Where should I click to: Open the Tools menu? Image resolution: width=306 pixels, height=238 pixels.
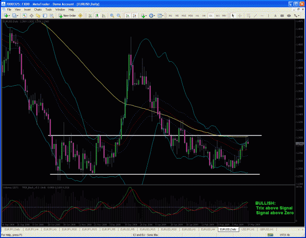(x=48, y=10)
